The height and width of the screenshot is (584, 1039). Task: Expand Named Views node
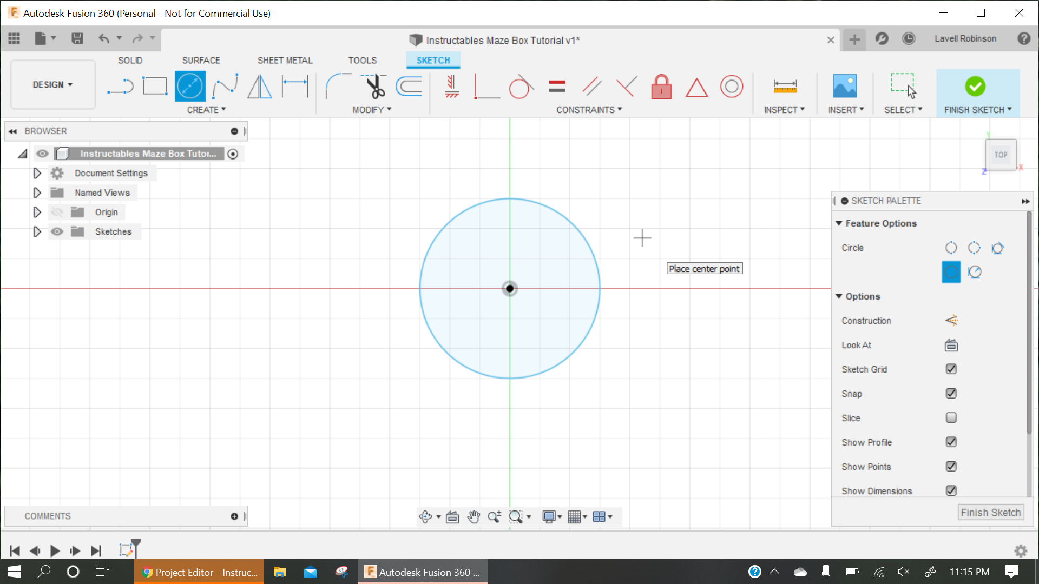pos(37,193)
